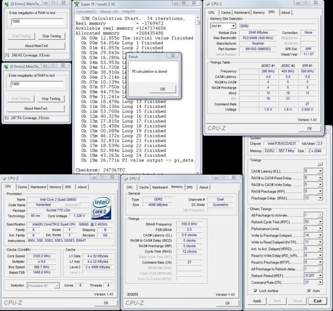Click the CPU-Z icon in the CPU window title bar
The image size is (333, 311).
pos(4,178)
